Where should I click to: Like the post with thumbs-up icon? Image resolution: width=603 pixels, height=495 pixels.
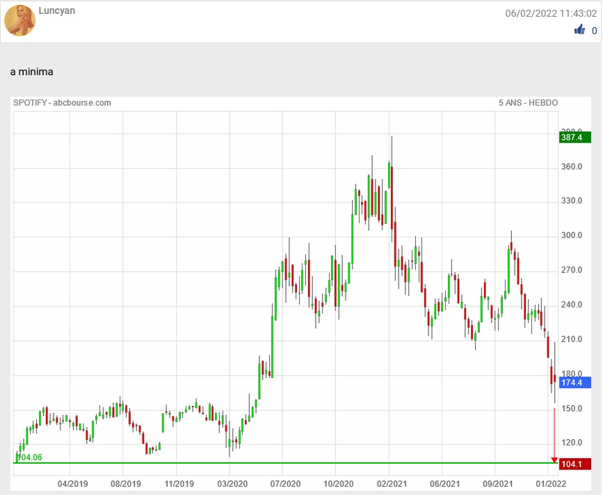[580, 30]
